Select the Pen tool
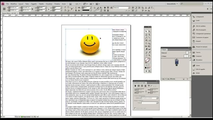The width and height of the screenshot is (213, 120). (146, 35)
